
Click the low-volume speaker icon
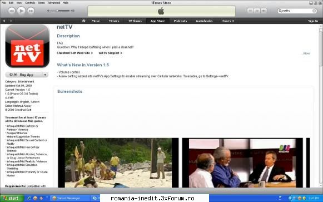pos(48,11)
